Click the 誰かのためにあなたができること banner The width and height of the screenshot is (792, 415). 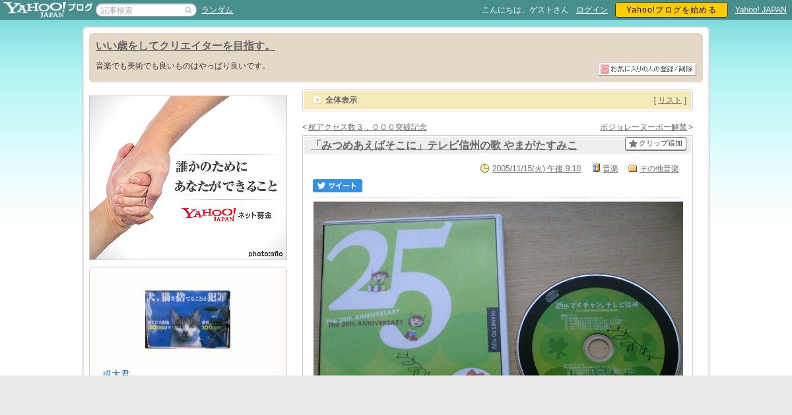[188, 178]
